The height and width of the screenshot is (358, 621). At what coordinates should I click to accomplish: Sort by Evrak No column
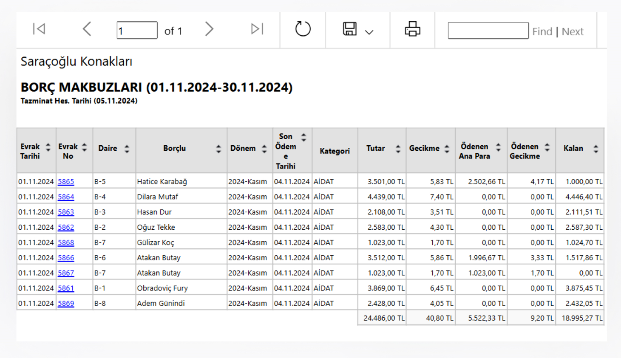pyautogui.click(x=85, y=147)
